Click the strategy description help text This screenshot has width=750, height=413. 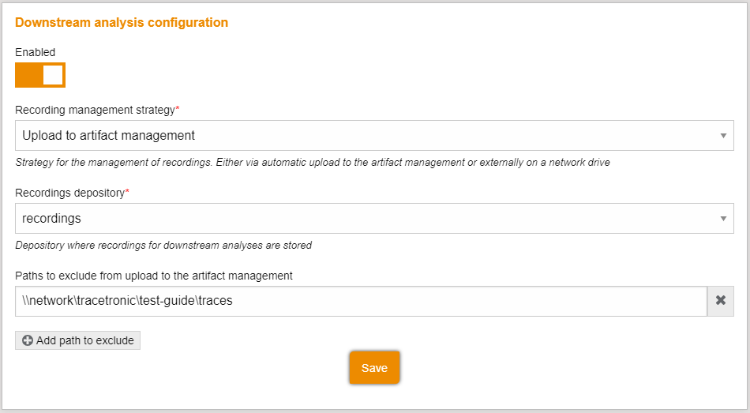coord(313,163)
